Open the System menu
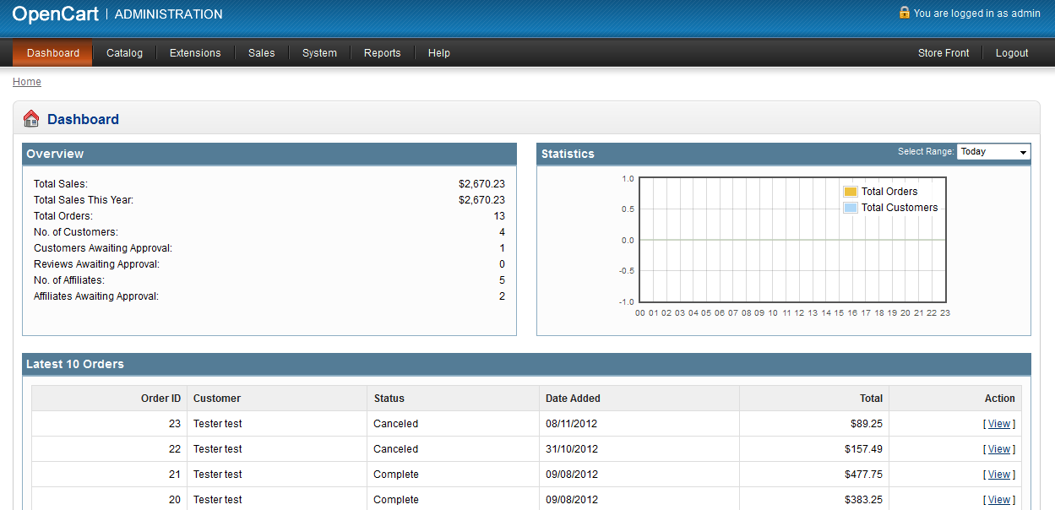 319,53
